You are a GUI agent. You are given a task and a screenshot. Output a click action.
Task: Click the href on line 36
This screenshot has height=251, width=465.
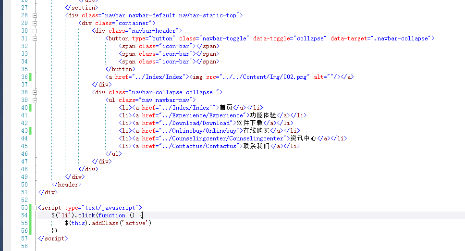150,77
